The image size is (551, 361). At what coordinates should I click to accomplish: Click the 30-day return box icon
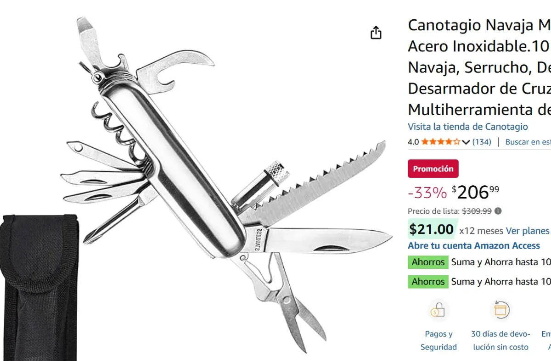[500, 311]
